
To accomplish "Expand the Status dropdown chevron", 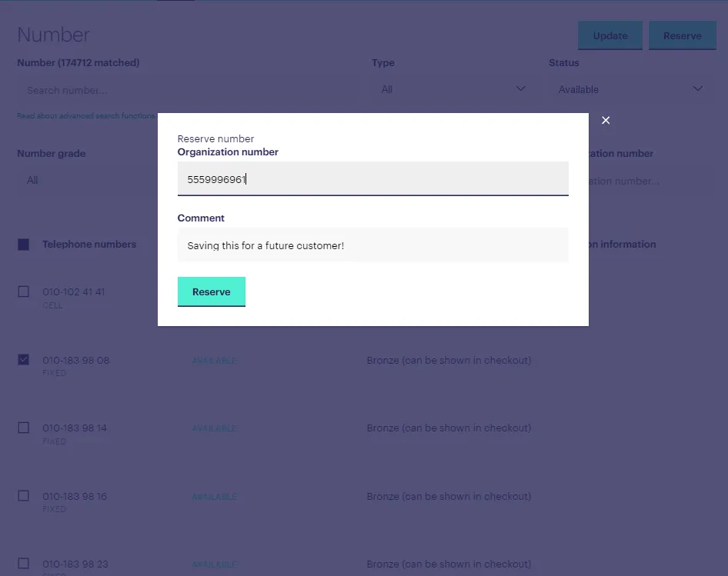I will 697,88.
